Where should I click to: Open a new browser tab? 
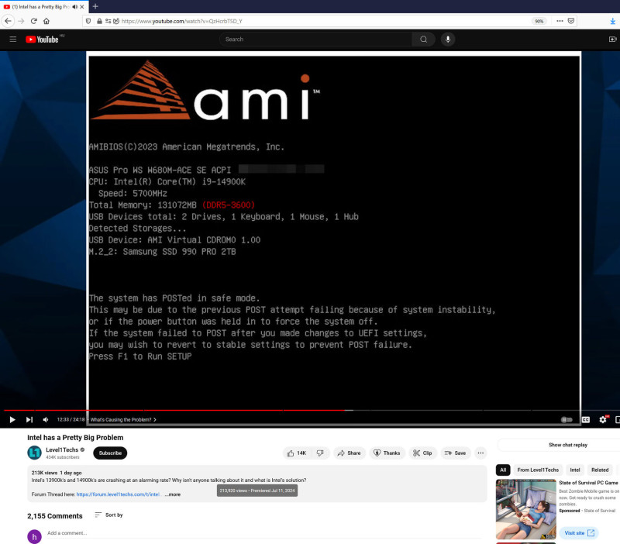pos(95,6)
